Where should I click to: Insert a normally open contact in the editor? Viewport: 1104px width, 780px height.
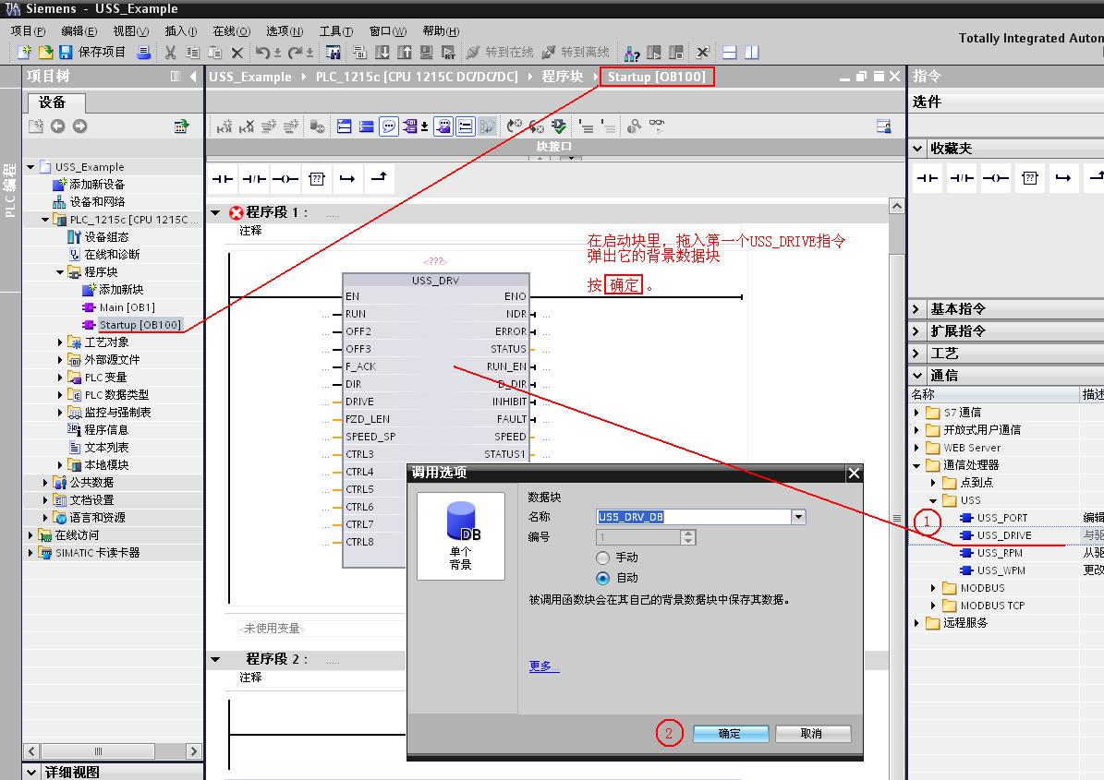[x=223, y=179]
